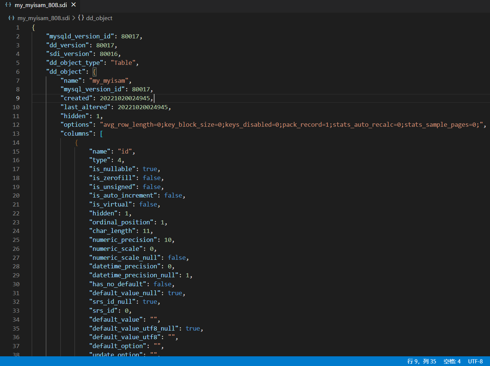Change file encoding via UTF-8 status item
This screenshot has width=490, height=366.
coord(475,362)
